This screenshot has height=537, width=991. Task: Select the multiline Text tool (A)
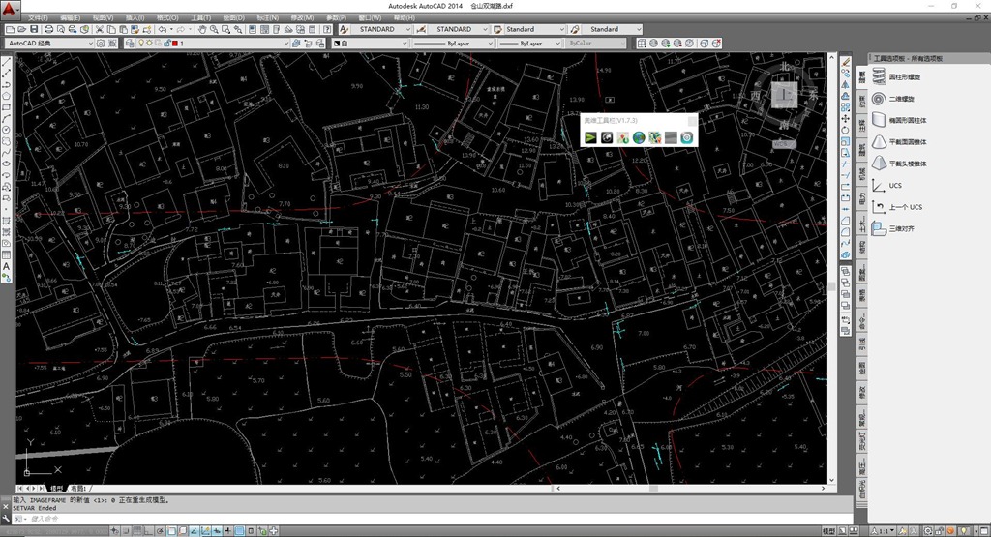(x=6, y=266)
